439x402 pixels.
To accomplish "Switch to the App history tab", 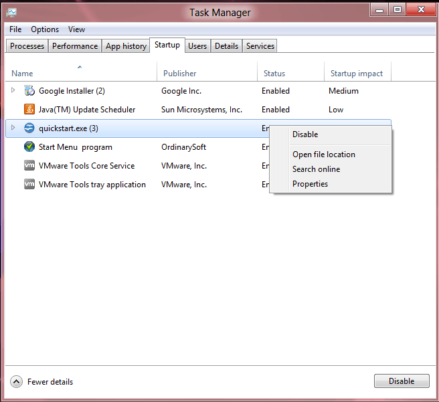I will 126,46.
